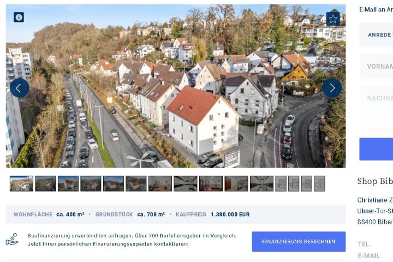Select sixth gallery thumbnail
Viewport: 393px width, 262px height.
pos(136,183)
